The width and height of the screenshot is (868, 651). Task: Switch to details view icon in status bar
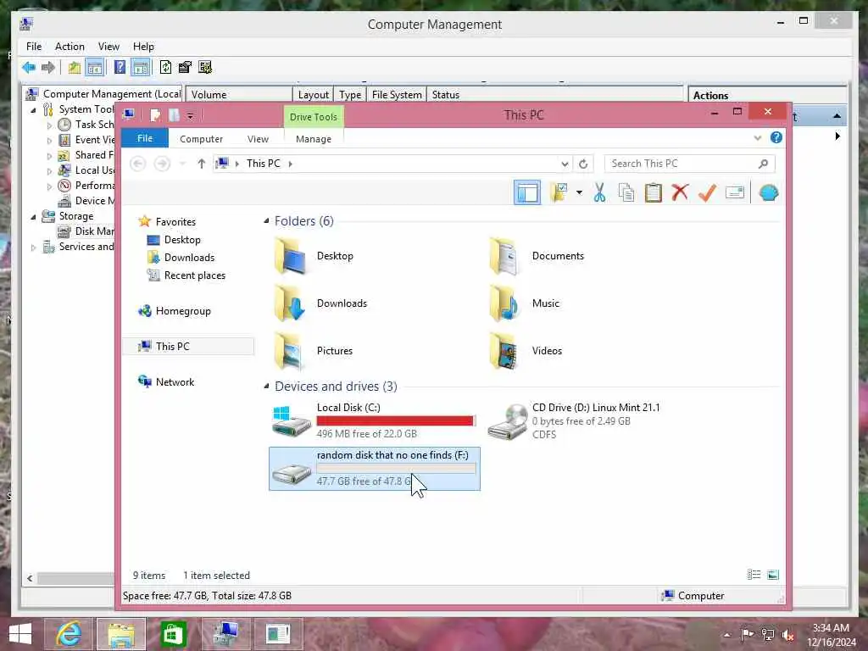click(754, 575)
